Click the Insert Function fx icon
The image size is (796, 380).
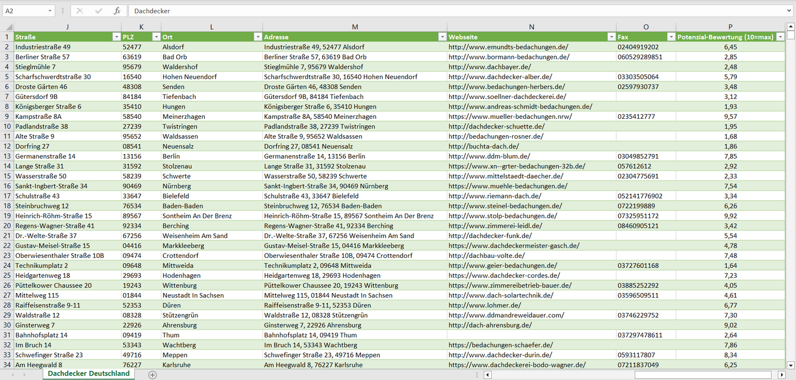[117, 11]
